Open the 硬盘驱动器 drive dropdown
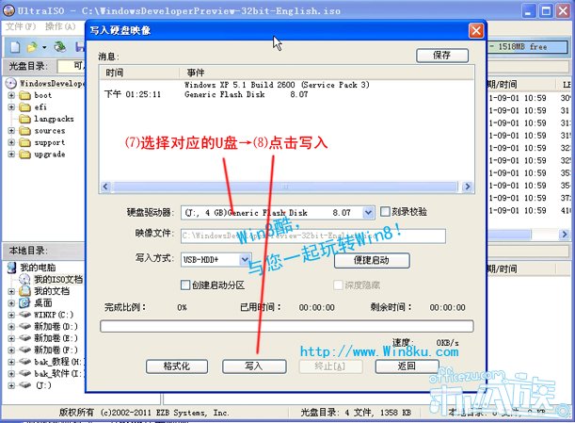The height and width of the screenshot is (423, 575). (x=368, y=213)
